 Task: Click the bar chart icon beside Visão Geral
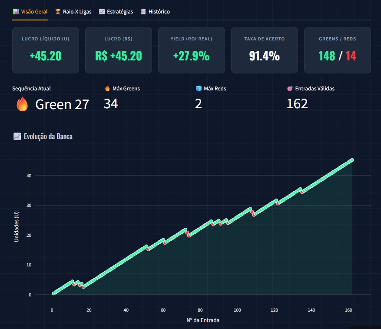(16, 11)
